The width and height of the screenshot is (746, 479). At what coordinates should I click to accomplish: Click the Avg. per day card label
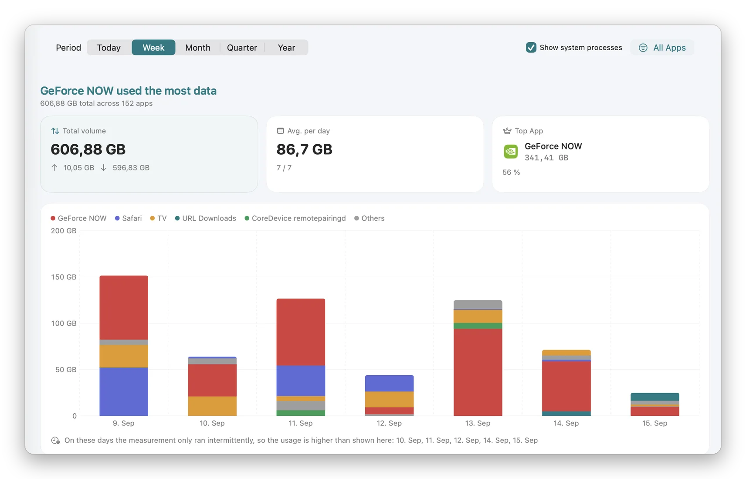click(x=309, y=131)
